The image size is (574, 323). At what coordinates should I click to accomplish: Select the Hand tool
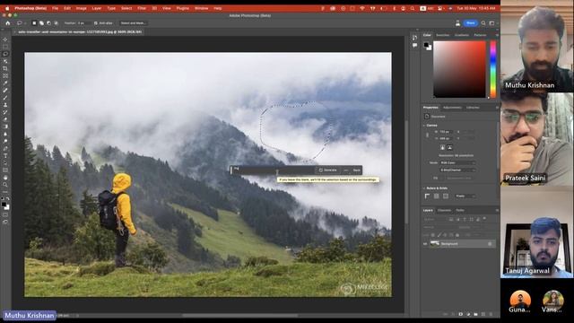click(5, 178)
